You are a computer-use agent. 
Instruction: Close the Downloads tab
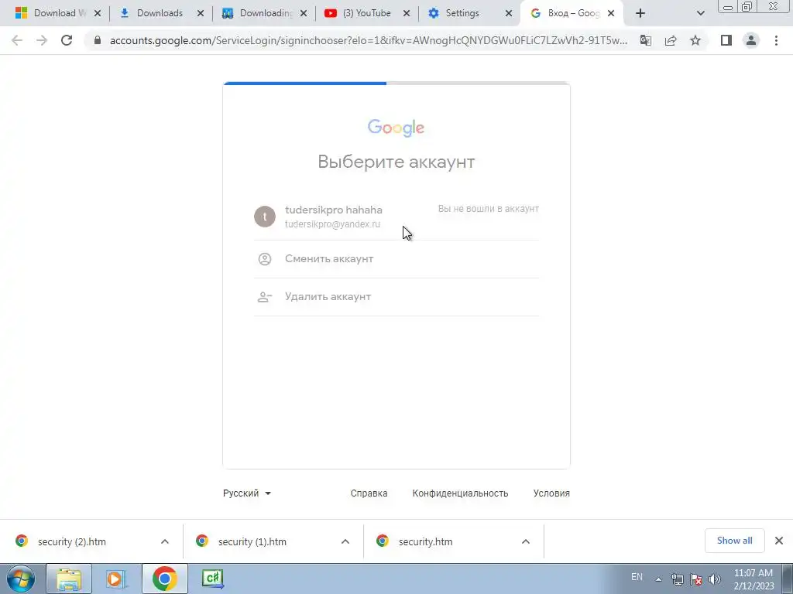pos(201,13)
